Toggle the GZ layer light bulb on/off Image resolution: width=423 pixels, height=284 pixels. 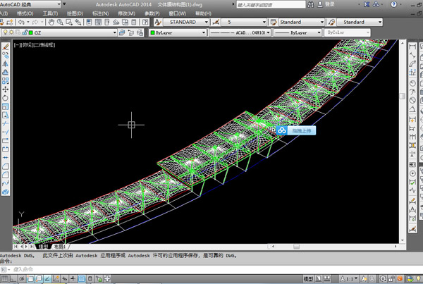tap(5, 32)
